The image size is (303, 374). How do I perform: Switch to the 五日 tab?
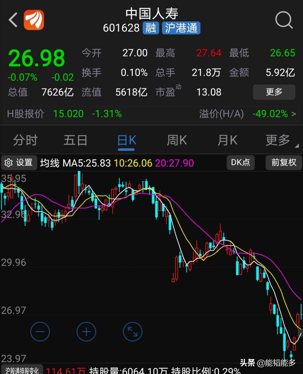click(75, 140)
